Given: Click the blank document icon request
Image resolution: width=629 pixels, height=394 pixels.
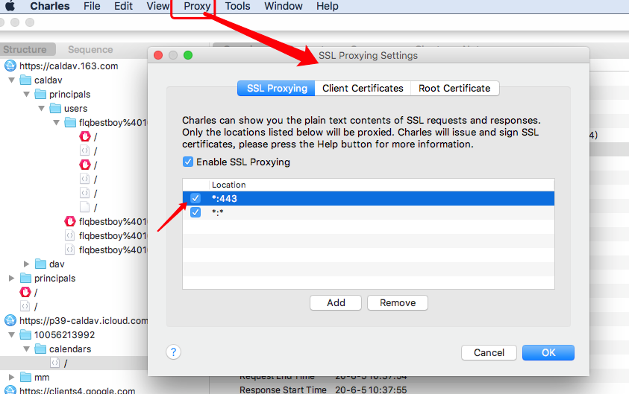Looking at the screenshot, I should click(x=84, y=207).
